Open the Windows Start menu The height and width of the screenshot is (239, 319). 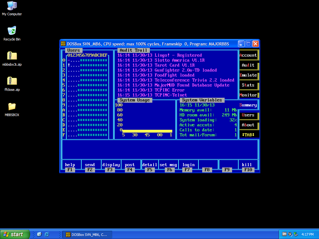click(15, 234)
